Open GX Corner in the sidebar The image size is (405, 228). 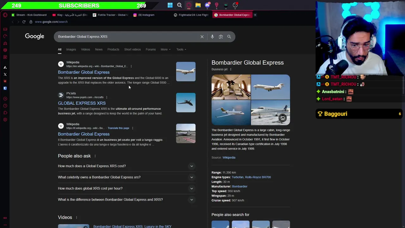coord(5,29)
